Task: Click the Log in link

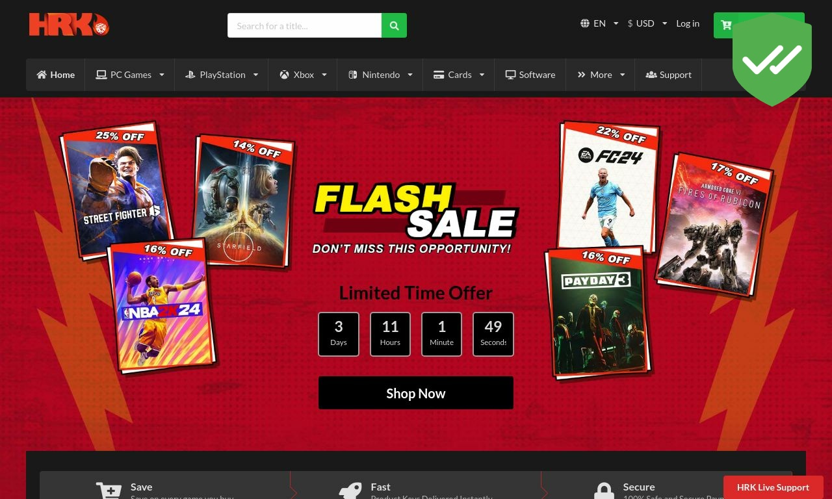Action: click(688, 23)
